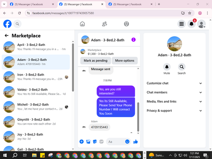Go back in browser history
Viewport: 212px width, 159px height.
5,13
